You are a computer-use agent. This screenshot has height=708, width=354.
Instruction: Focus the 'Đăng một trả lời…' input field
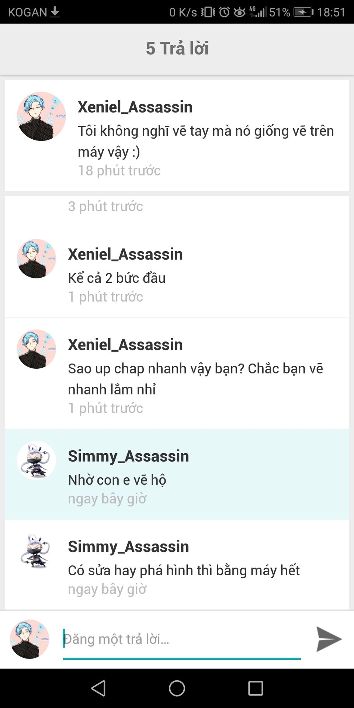click(182, 640)
